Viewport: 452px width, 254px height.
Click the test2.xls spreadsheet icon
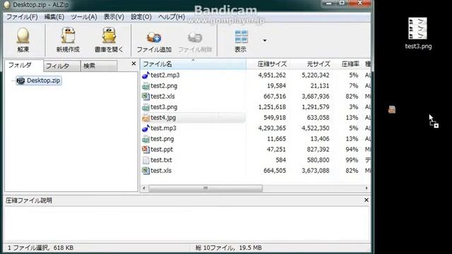point(146,97)
